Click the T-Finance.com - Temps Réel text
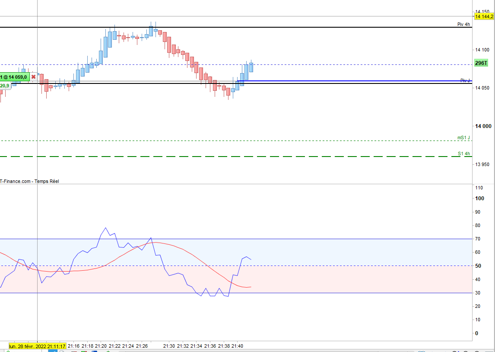 (29, 181)
